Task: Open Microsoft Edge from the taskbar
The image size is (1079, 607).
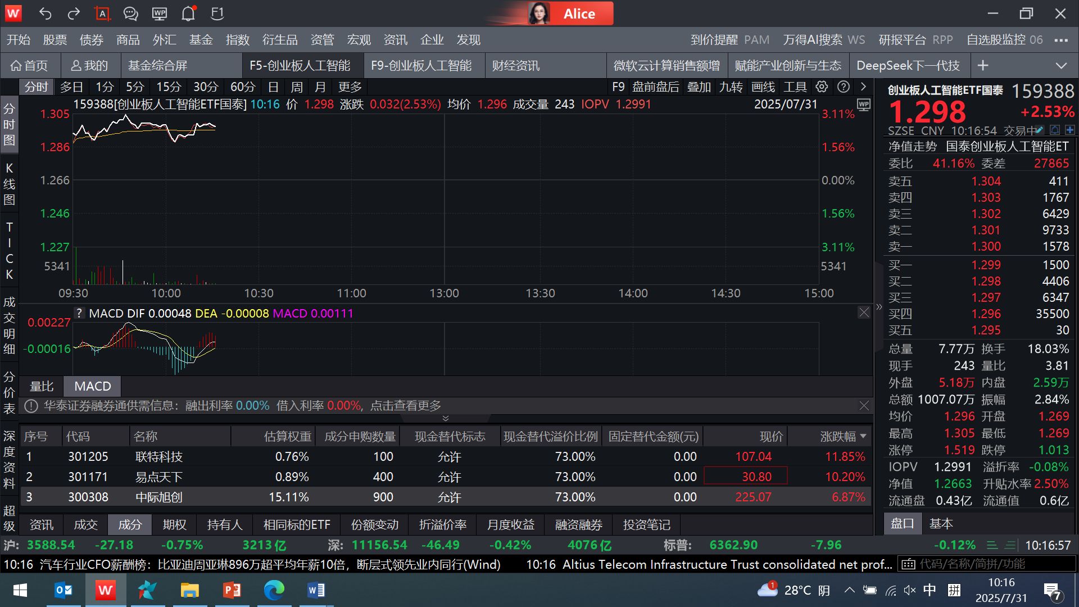Action: pyautogui.click(x=274, y=590)
